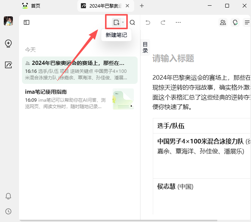Close the 2024年巴黎奥运 tab
Screen dimensions: 251x222
click(127, 6)
